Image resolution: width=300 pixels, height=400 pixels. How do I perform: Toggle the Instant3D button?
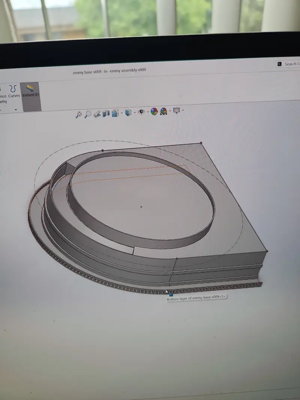point(30,96)
